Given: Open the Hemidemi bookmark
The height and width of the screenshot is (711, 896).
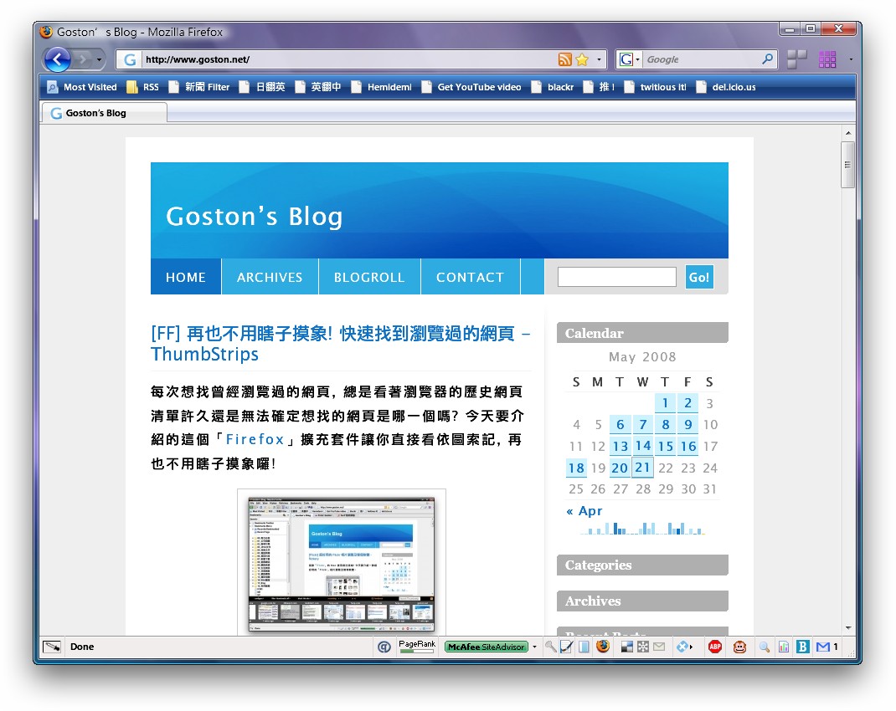Looking at the screenshot, I should tap(381, 87).
